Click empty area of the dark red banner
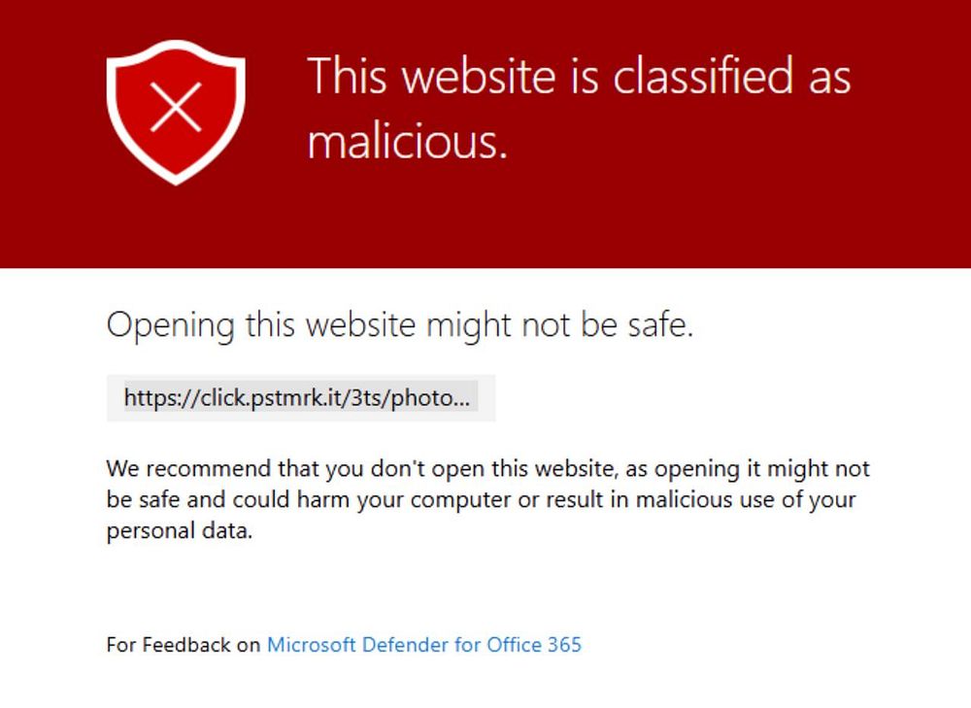This screenshot has height=708, width=971. pos(680,214)
